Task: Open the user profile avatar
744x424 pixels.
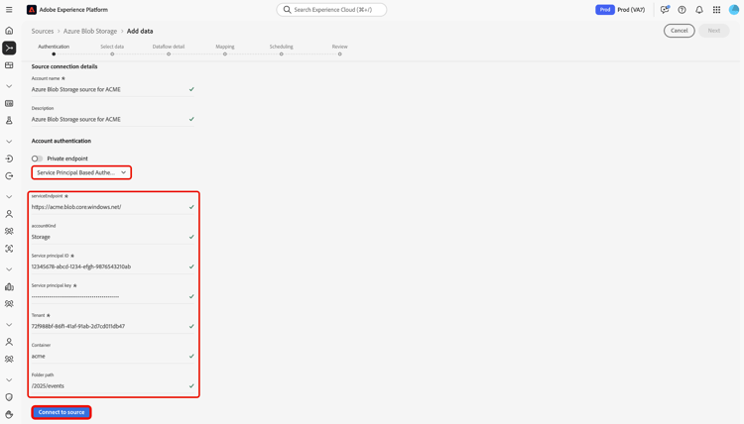Action: 734,10
